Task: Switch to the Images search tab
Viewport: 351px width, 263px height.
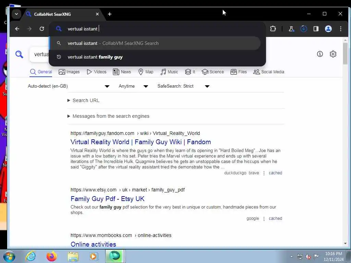Action: [69, 72]
